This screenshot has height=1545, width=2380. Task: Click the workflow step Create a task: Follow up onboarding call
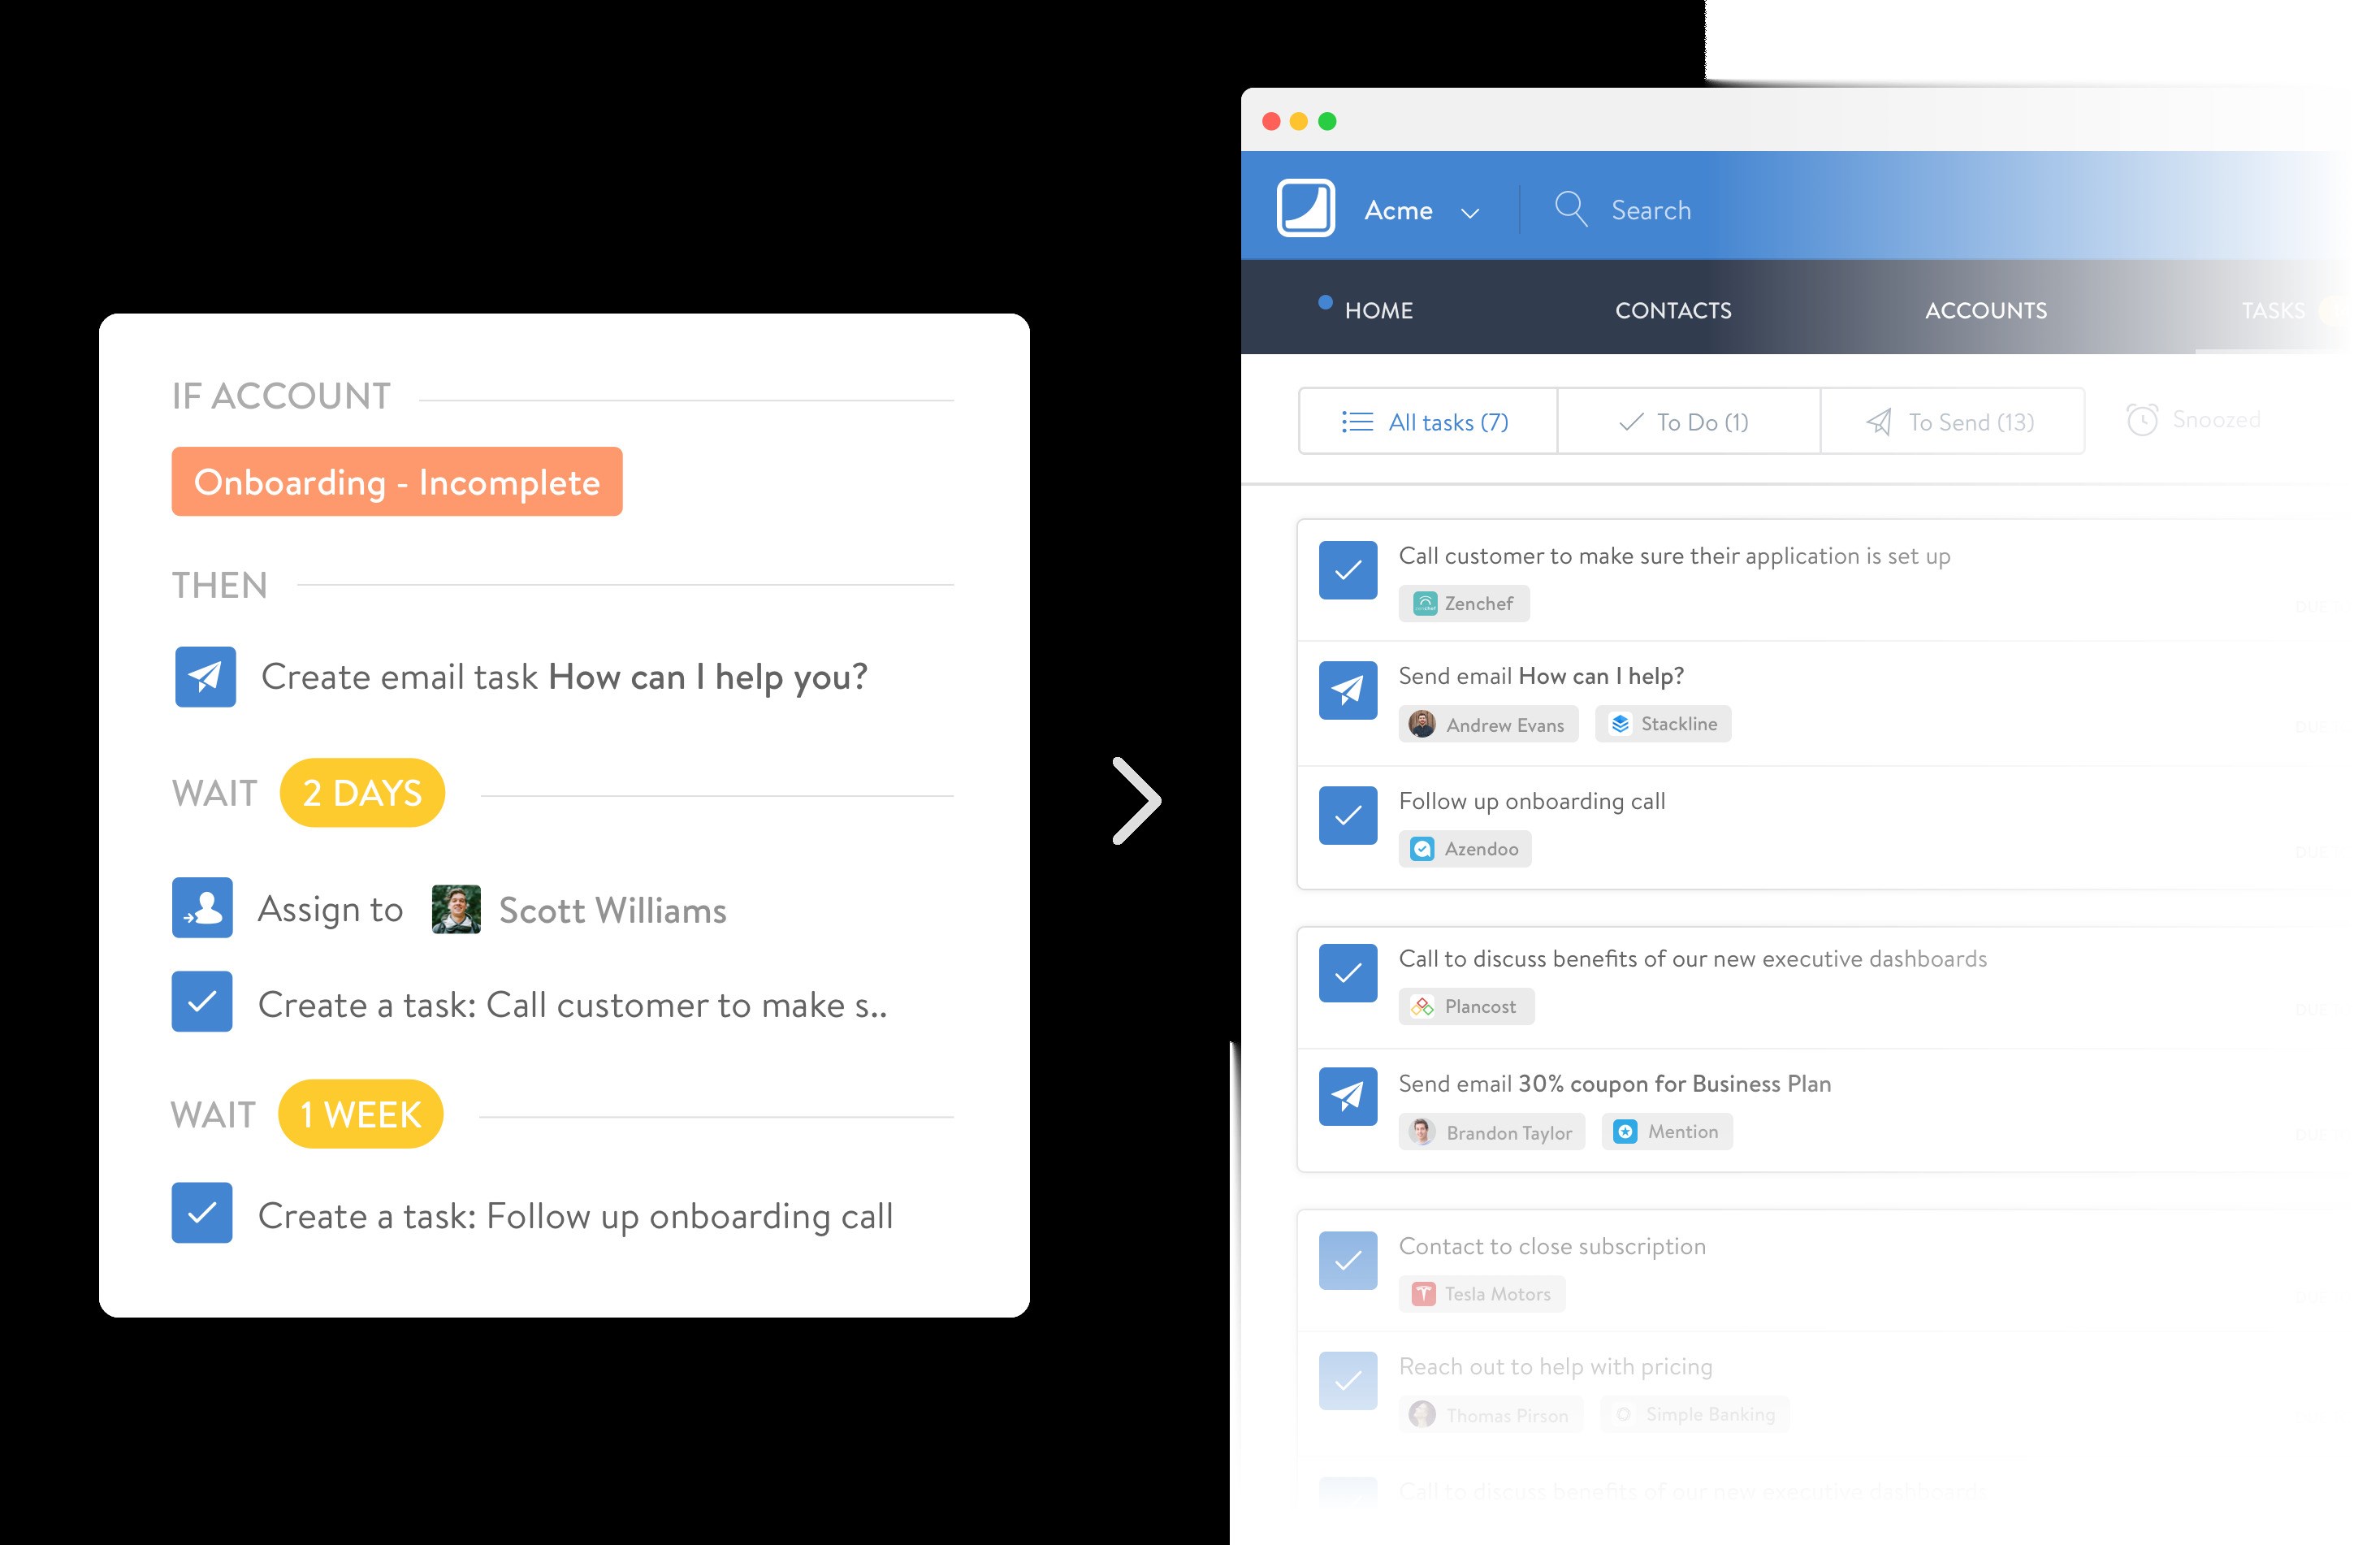(x=575, y=1216)
